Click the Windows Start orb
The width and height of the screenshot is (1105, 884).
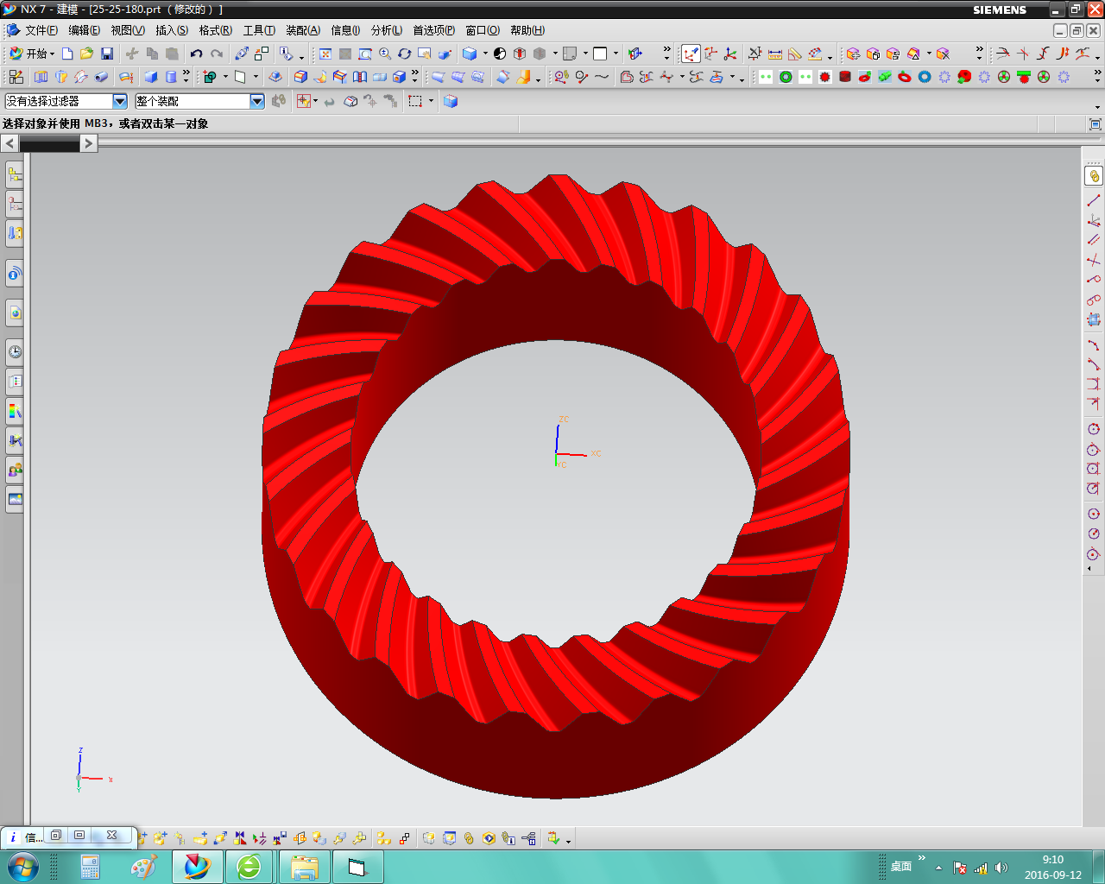[x=23, y=866]
